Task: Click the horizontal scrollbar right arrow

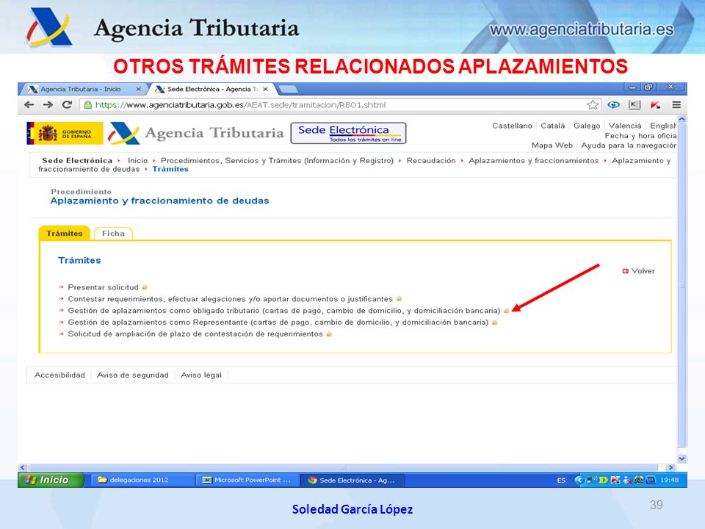Action: point(670,467)
